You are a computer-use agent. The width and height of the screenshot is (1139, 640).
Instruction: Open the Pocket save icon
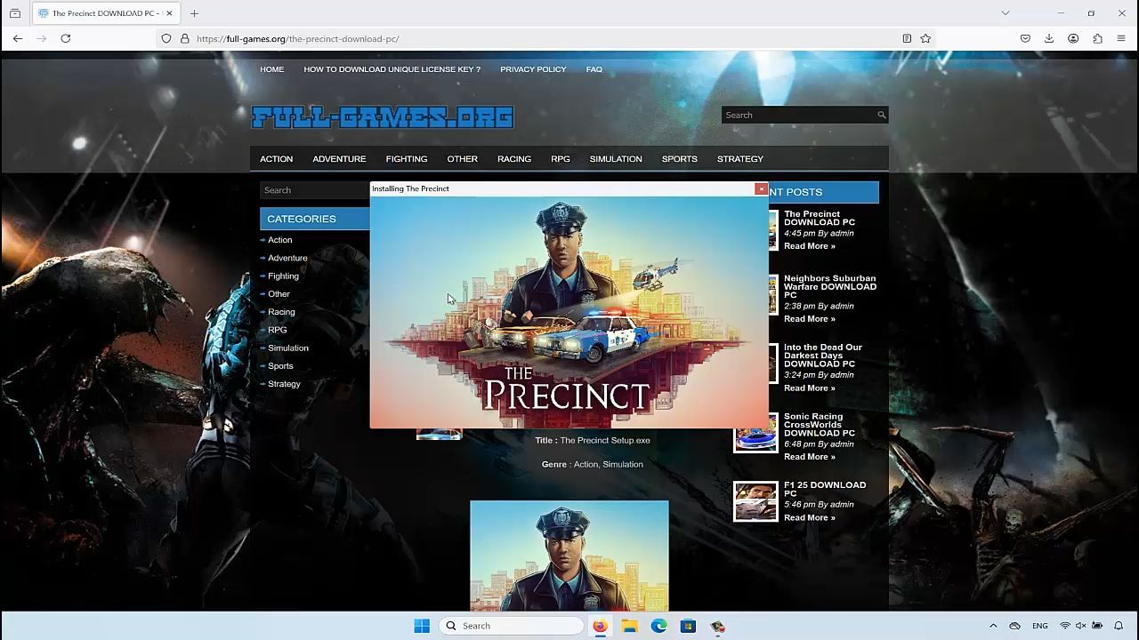tap(1025, 38)
